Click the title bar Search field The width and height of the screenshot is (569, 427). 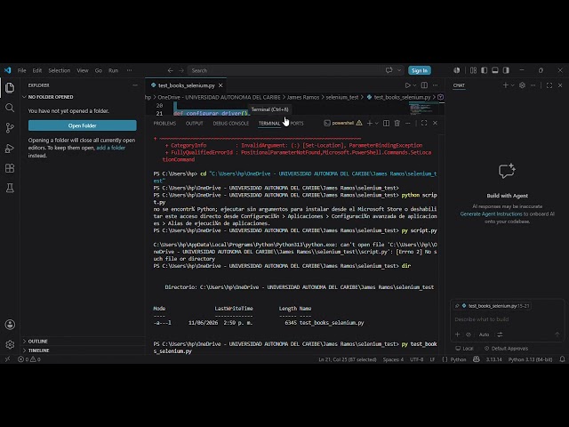[x=284, y=70]
